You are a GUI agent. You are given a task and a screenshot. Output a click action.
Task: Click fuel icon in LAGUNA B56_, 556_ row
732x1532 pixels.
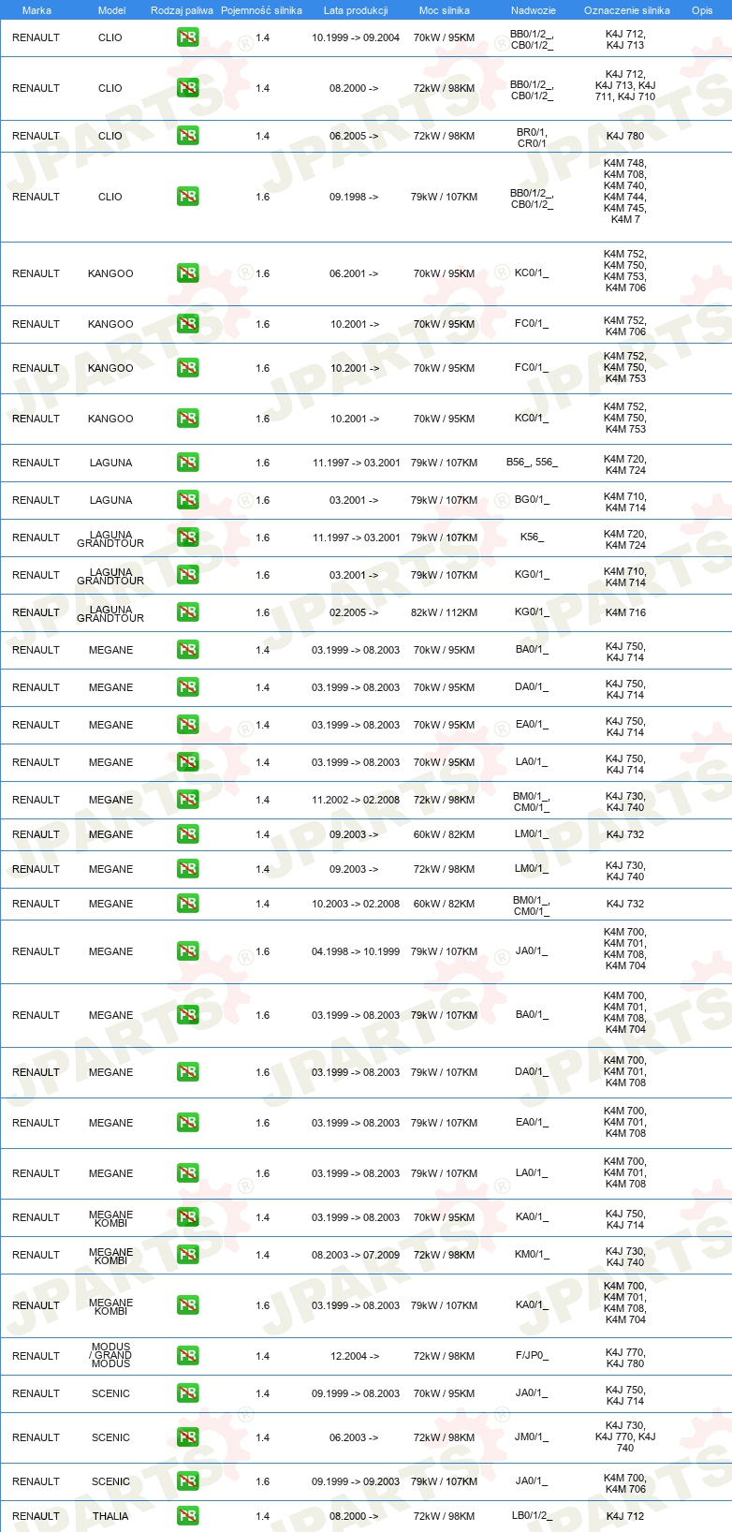click(187, 464)
